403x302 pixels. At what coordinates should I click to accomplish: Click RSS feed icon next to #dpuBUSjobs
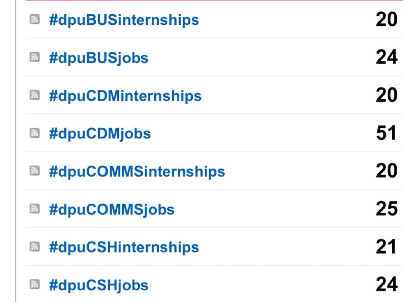point(35,57)
